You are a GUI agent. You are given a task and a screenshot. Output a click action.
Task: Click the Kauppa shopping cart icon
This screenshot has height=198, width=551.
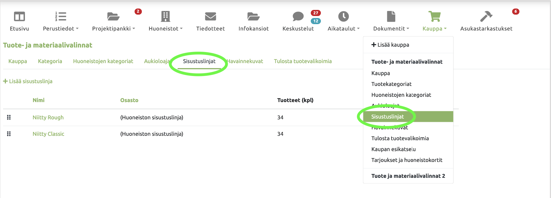point(434,16)
